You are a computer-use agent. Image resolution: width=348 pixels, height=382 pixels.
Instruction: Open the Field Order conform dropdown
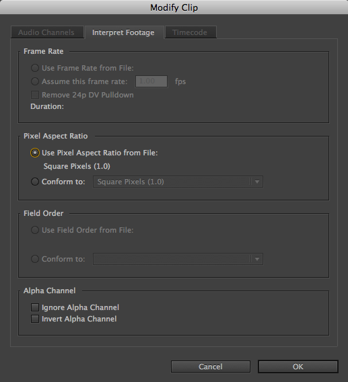coord(178,259)
